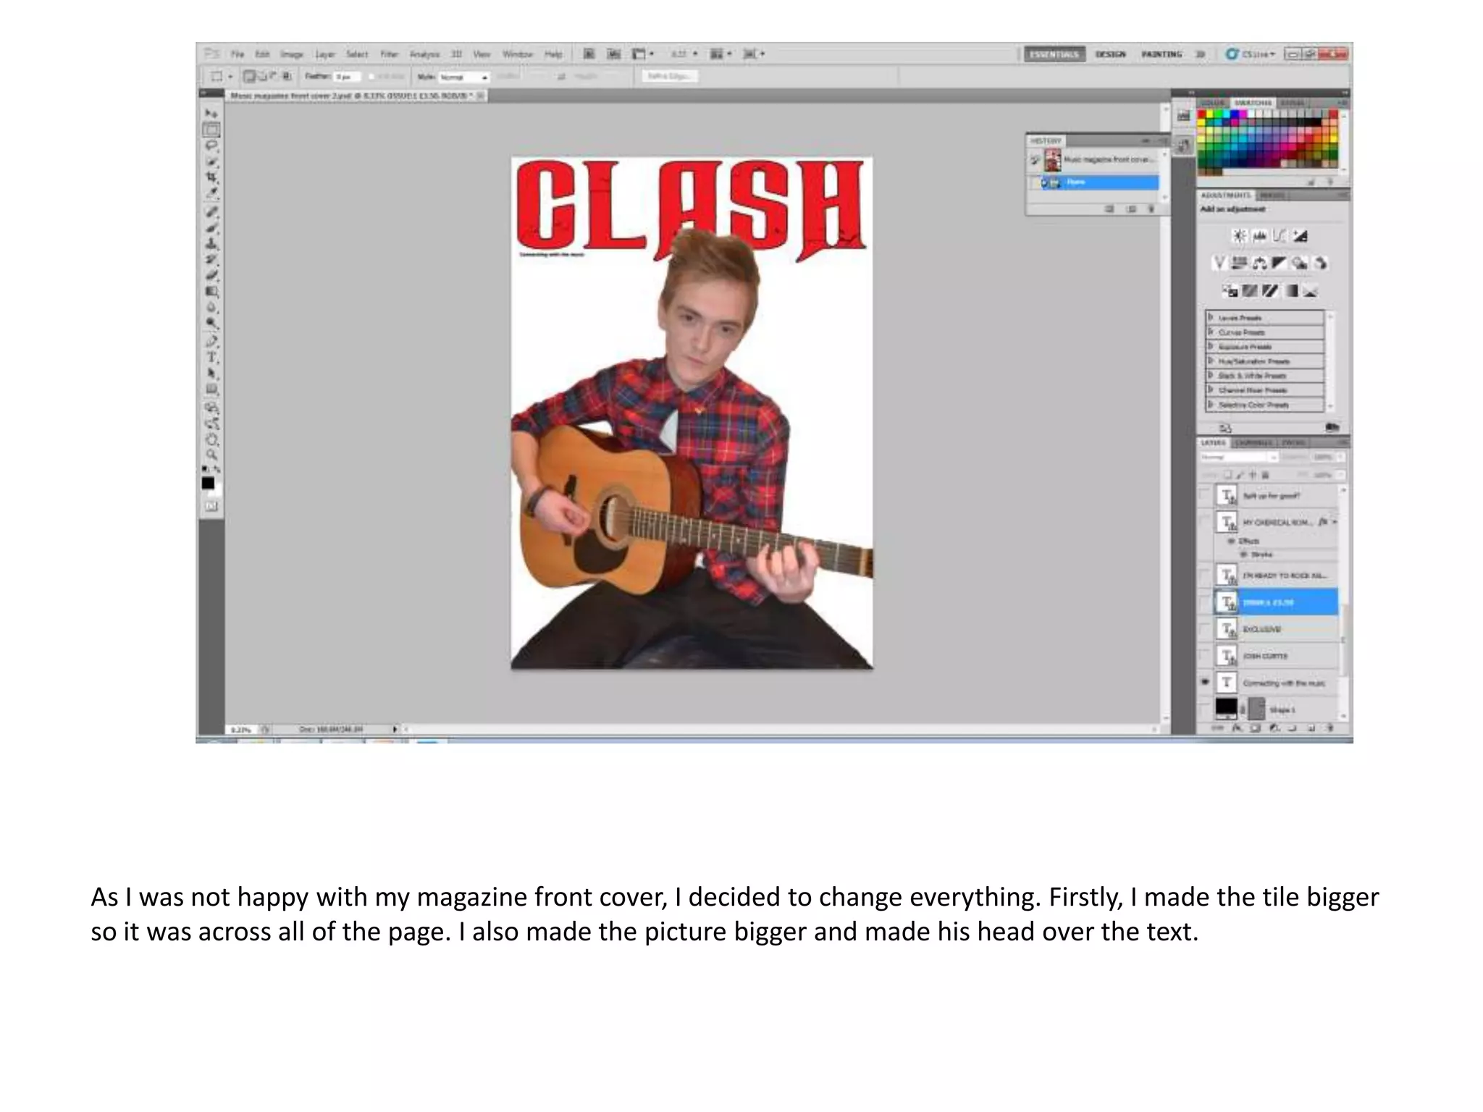Image resolution: width=1483 pixels, height=1112 pixels.
Task: Hide the 'Connecting with the music' layer
Action: tap(1205, 682)
